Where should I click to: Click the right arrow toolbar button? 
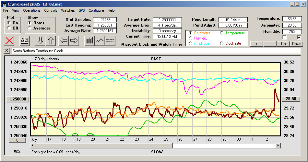[x=74, y=40]
